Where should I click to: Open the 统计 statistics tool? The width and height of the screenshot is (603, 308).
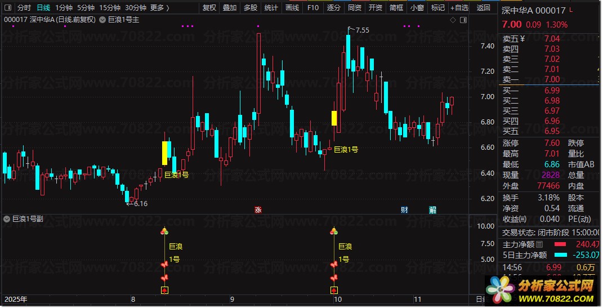[271, 8]
